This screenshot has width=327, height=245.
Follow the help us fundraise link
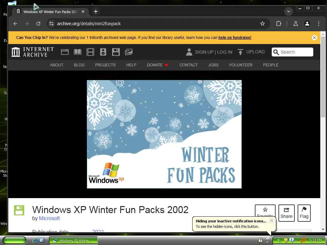[x=235, y=38]
